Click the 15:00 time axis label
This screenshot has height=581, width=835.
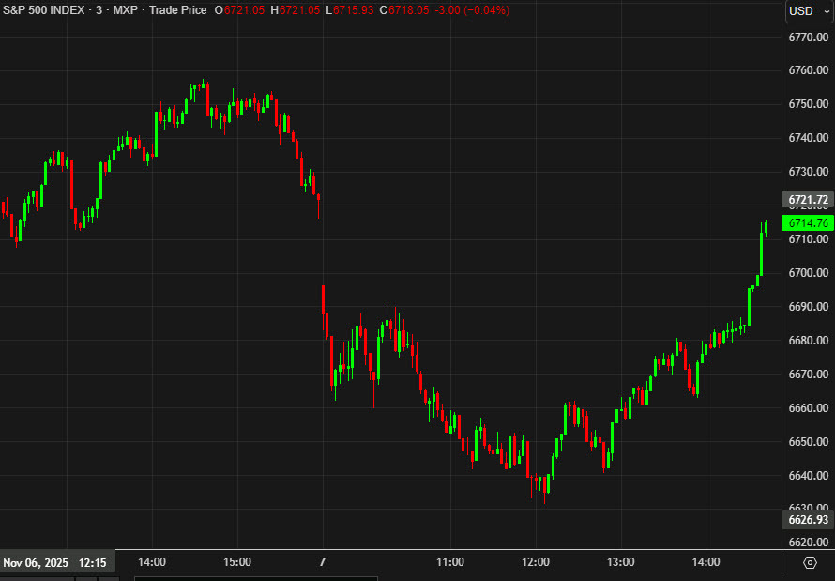pyautogui.click(x=237, y=562)
